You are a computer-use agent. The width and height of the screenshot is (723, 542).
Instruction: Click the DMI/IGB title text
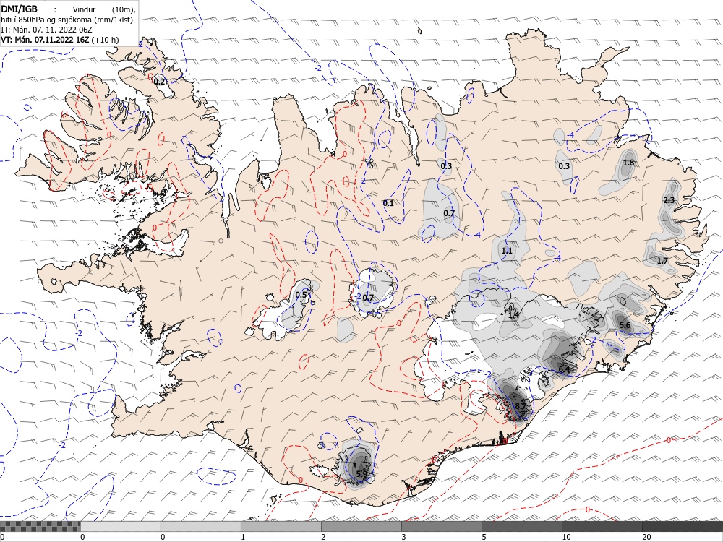point(19,9)
